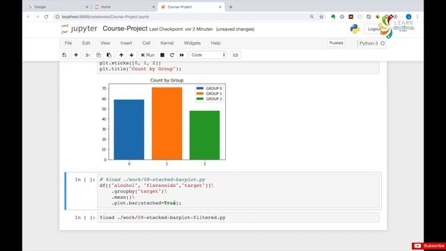
Task: Go back in browser history
Action: [28, 17]
